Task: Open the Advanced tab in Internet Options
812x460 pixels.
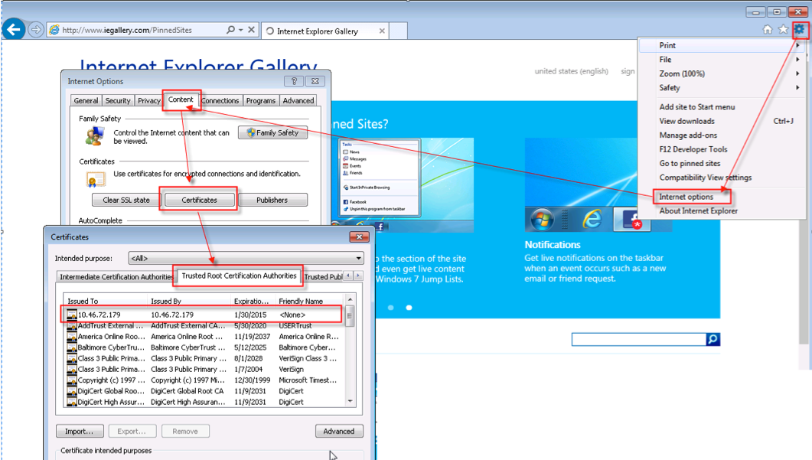Action: (x=298, y=100)
